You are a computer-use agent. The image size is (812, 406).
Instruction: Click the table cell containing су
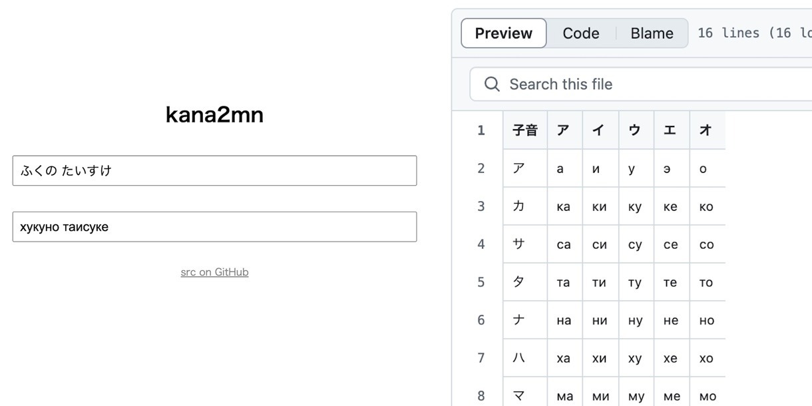click(636, 244)
